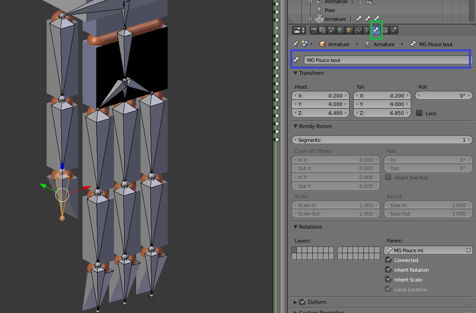Open the World properties globe tab

coord(340,30)
